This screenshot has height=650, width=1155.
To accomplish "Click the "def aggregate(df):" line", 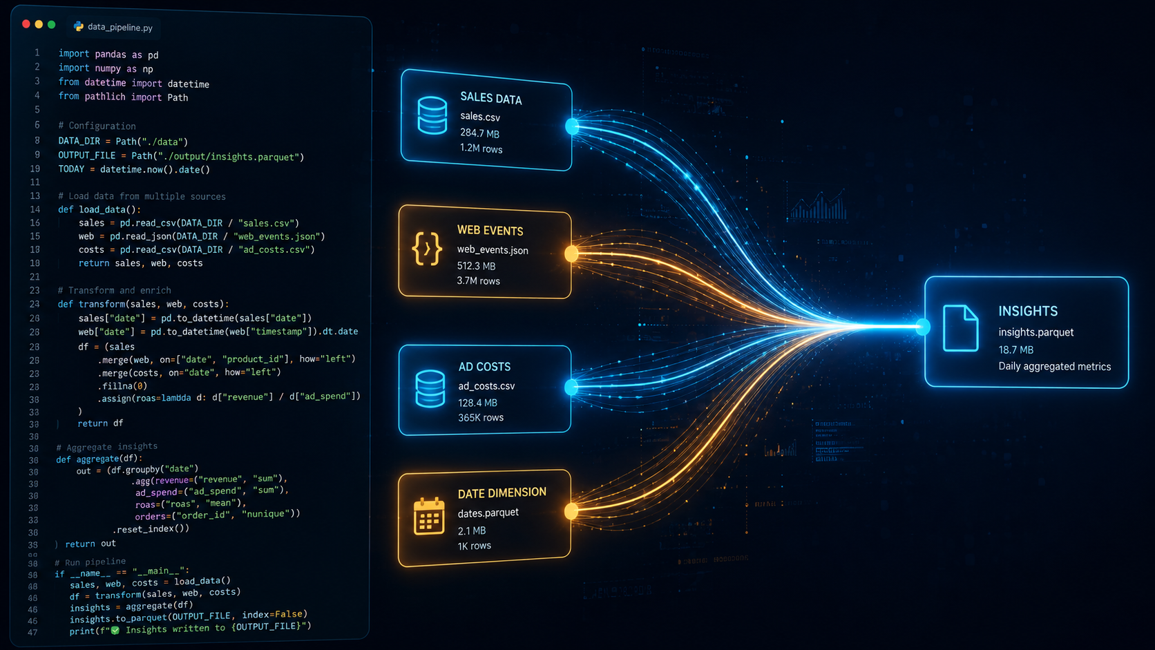I will point(99,459).
